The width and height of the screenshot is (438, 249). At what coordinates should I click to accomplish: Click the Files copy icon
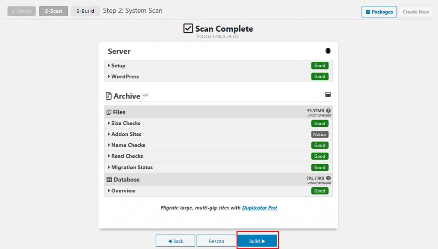pos(109,112)
